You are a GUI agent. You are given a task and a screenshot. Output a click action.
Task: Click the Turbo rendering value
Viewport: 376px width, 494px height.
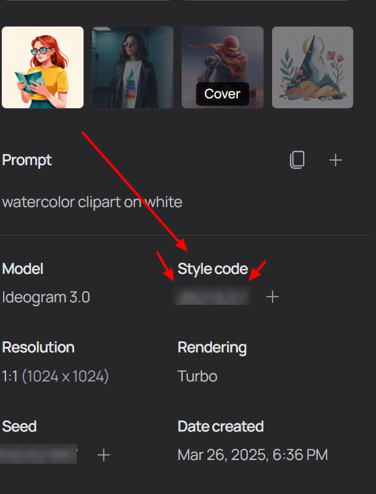(x=197, y=376)
